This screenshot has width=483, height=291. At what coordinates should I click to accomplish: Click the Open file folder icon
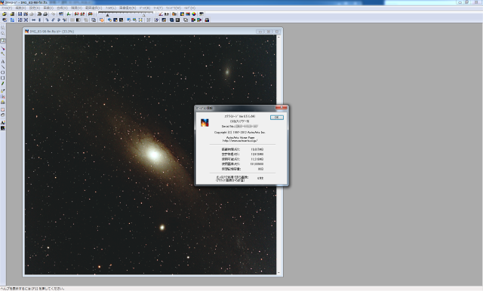tap(5, 14)
